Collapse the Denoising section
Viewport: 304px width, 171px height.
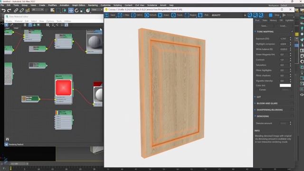255,116
